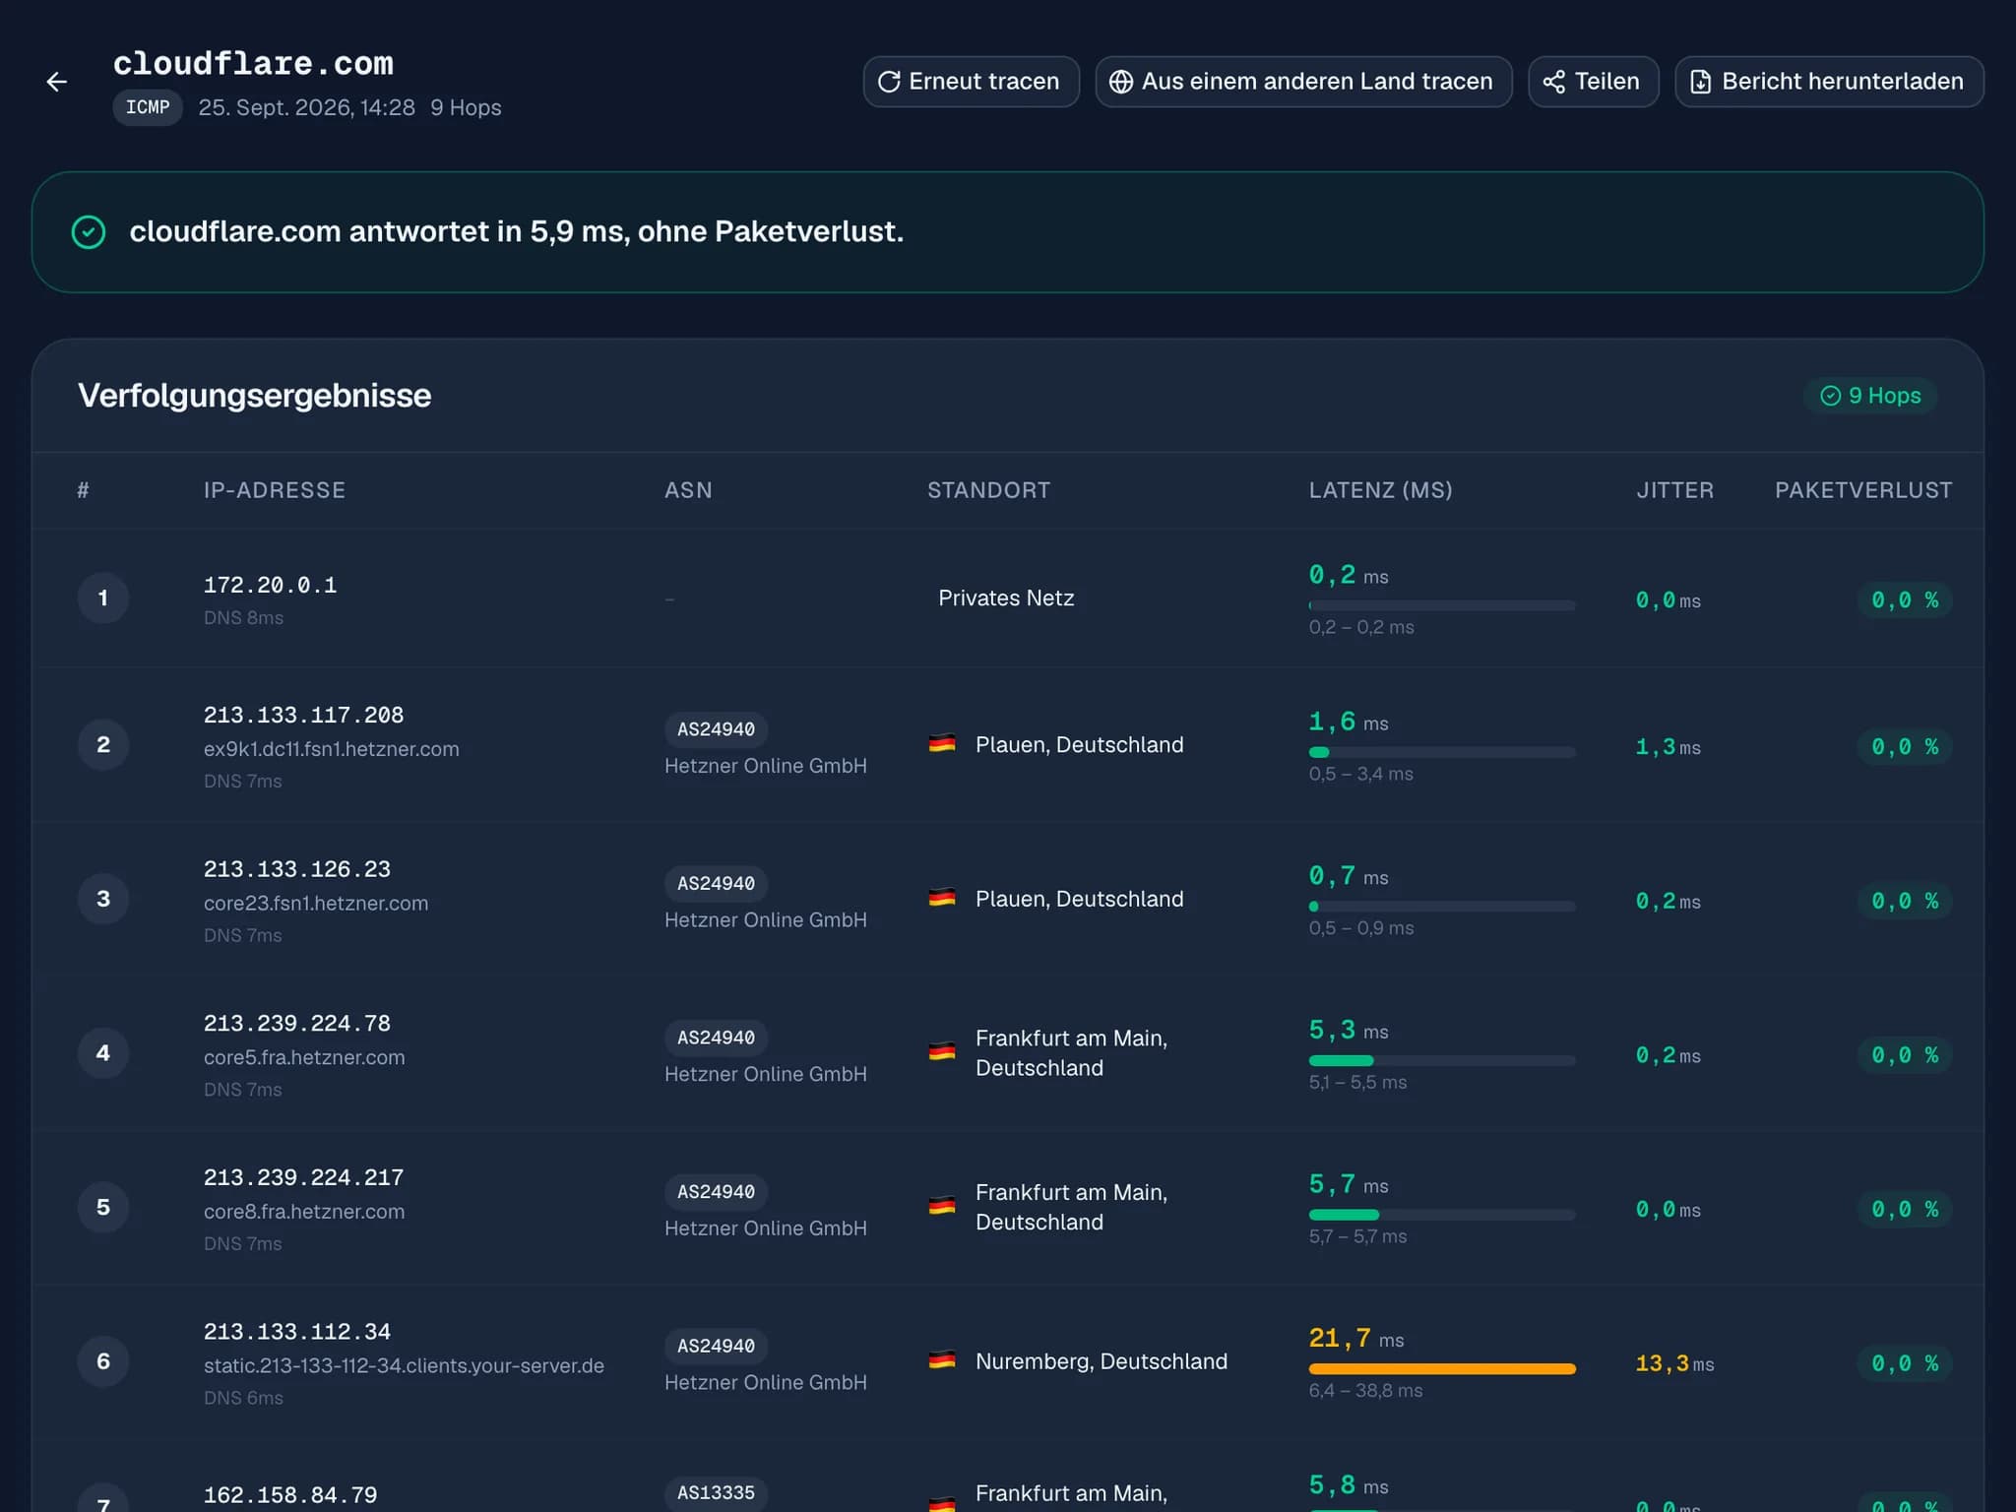Click IP address 172.20.0.1
This screenshot has width=2016, height=1512.
270,586
